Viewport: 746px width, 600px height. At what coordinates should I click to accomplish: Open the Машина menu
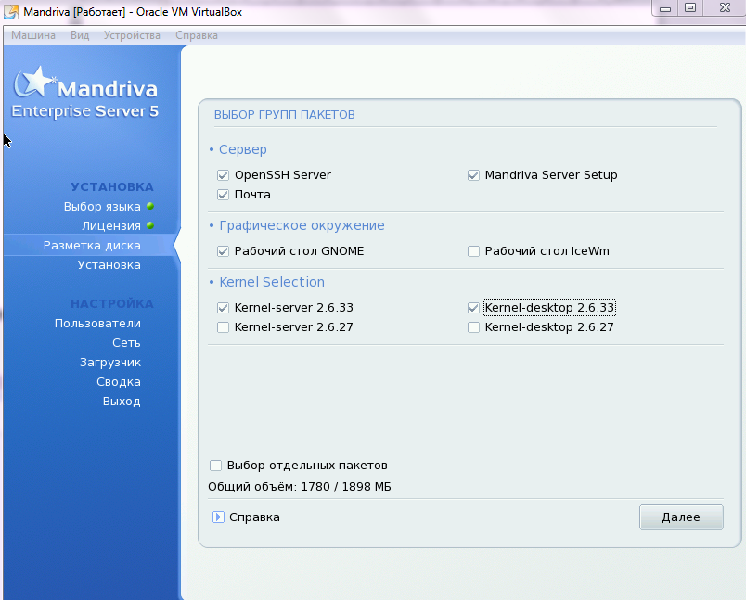(33, 35)
